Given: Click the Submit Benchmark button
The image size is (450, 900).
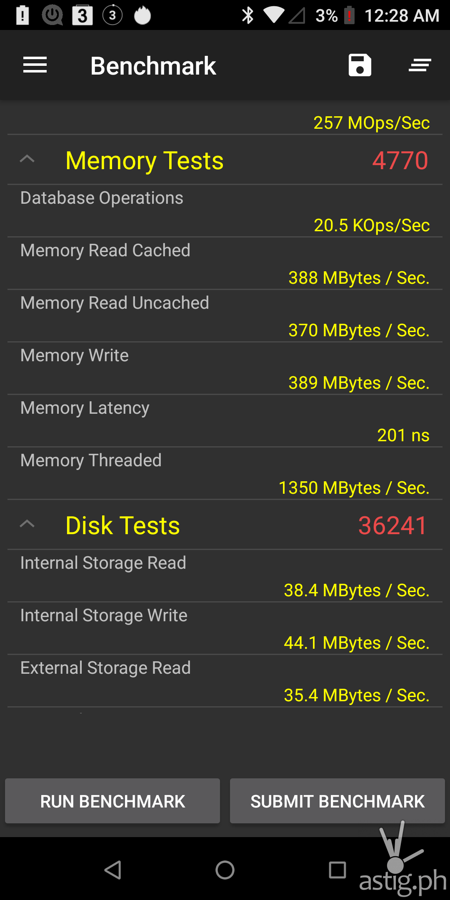Looking at the screenshot, I should coord(337,801).
